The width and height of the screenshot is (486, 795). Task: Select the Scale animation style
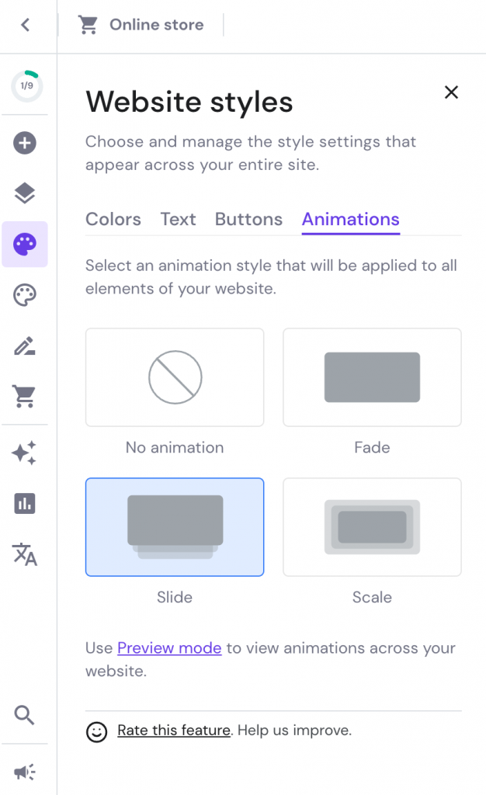[372, 527]
